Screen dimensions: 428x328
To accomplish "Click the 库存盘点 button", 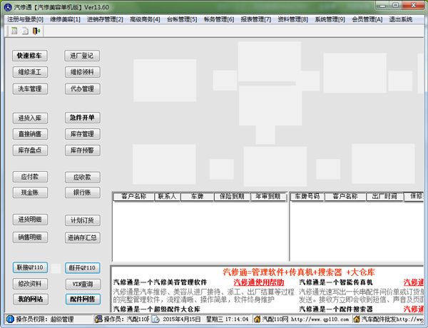I will [x=30, y=150].
